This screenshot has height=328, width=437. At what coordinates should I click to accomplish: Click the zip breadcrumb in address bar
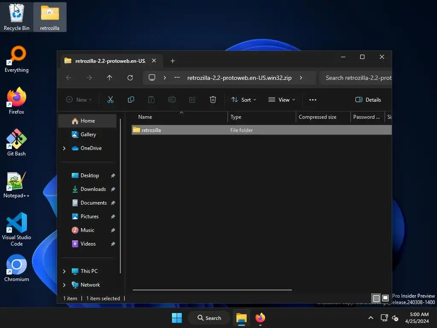pos(239,78)
